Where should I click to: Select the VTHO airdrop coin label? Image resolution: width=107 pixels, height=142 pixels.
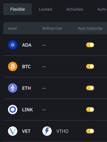point(62,131)
